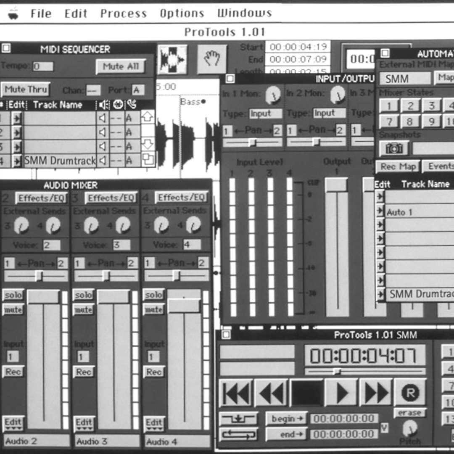The width and height of the screenshot is (454, 454).
Task: Click external send 4 knob on channel 4
Action: 193,225
